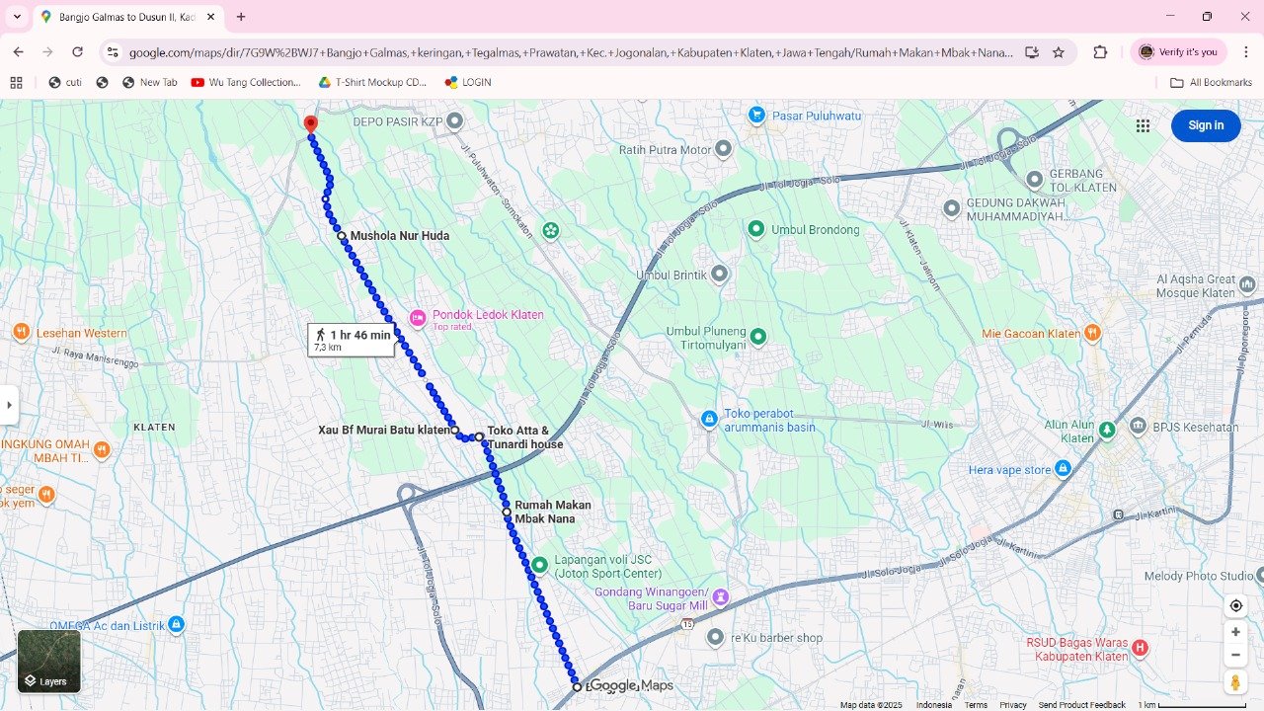Switch map view using Layers thumbnail
The height and width of the screenshot is (711, 1264).
49,661
